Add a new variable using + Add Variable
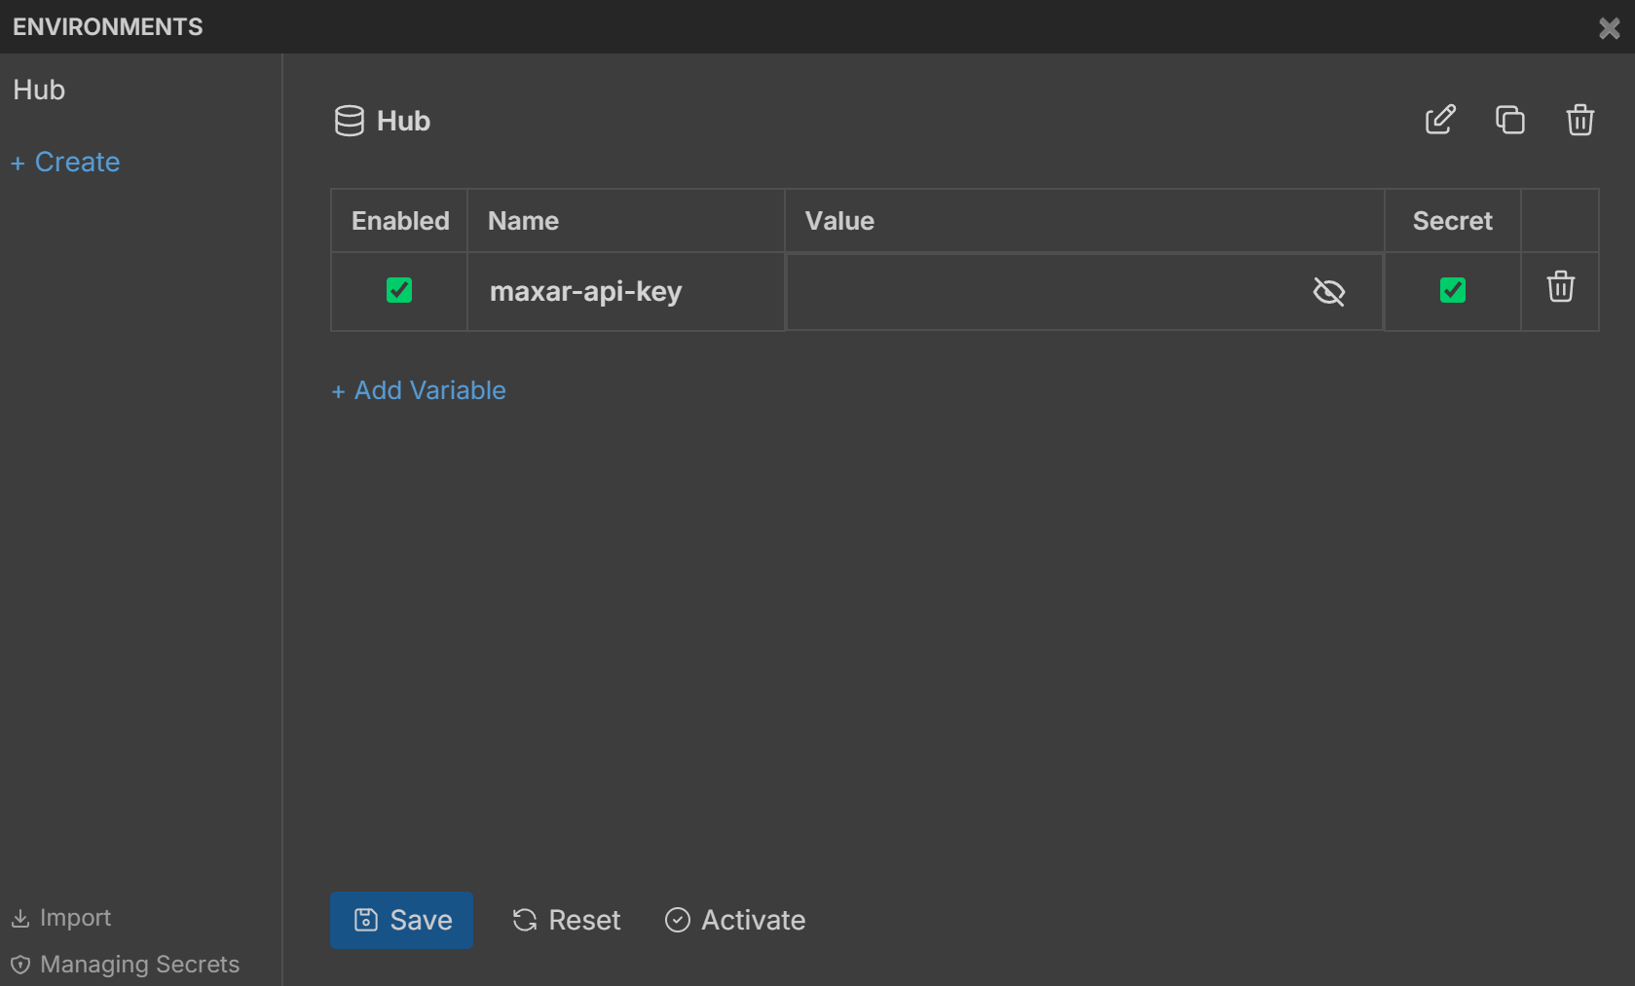Image resolution: width=1635 pixels, height=986 pixels. pyautogui.click(x=419, y=389)
